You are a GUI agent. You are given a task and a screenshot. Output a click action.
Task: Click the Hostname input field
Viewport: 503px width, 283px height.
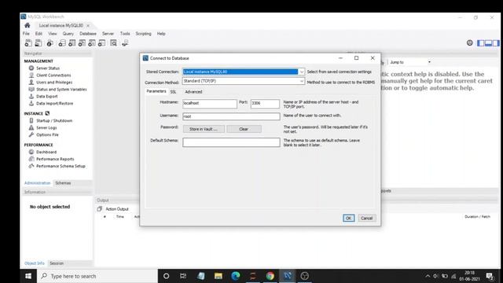pos(210,103)
